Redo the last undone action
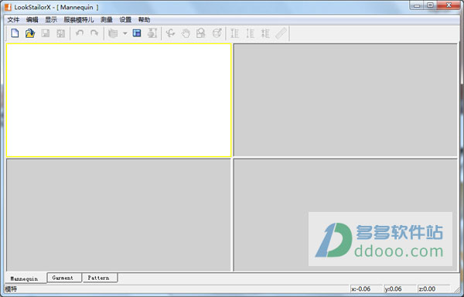This screenshot has height=297, width=464. (x=94, y=33)
